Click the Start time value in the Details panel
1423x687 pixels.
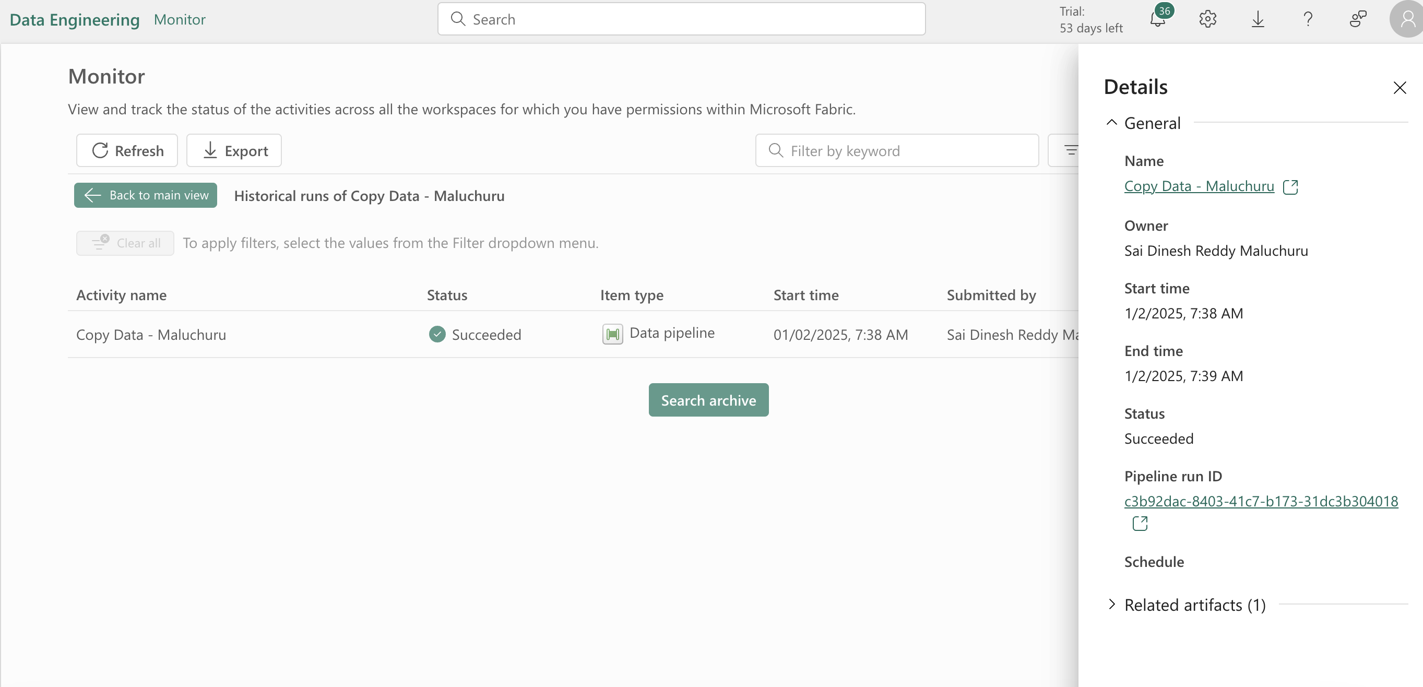(x=1183, y=313)
